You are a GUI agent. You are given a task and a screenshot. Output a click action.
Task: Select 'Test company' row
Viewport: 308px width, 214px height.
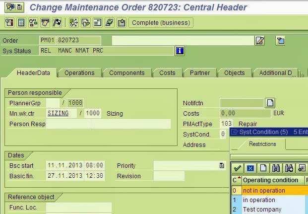(270, 209)
